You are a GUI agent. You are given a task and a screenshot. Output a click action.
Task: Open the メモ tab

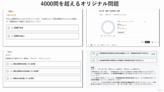coord(98,45)
